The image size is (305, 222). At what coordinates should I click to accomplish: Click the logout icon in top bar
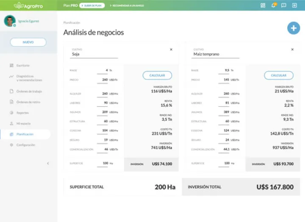pyautogui.click(x=294, y=6)
